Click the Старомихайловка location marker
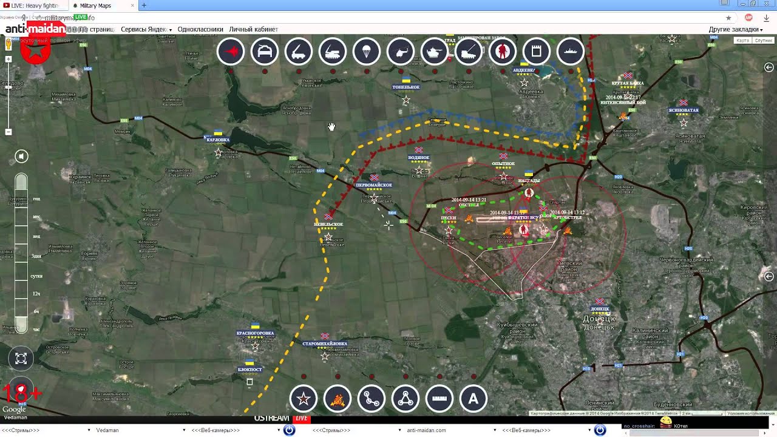 pos(325,356)
